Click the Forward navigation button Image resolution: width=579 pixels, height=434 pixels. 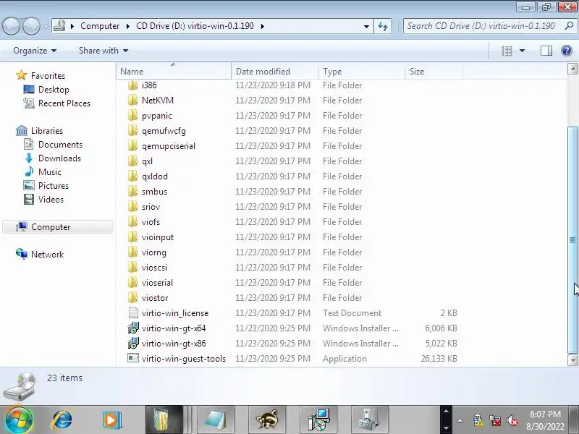[x=31, y=26]
